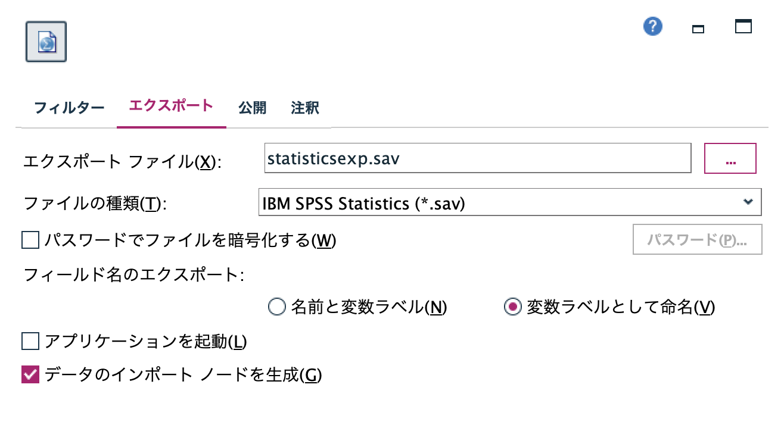Switch to the フィルター tab

pyautogui.click(x=69, y=107)
